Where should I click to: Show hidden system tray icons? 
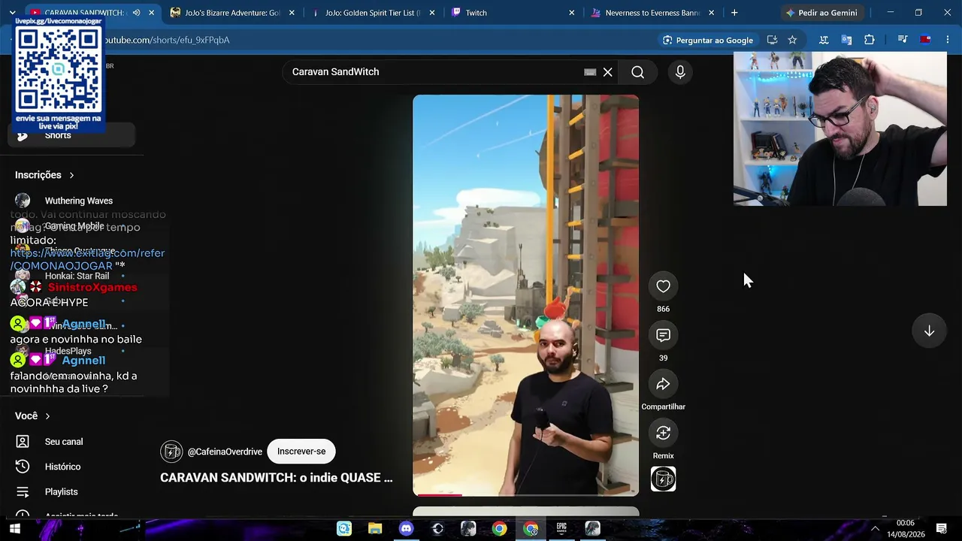point(875,529)
